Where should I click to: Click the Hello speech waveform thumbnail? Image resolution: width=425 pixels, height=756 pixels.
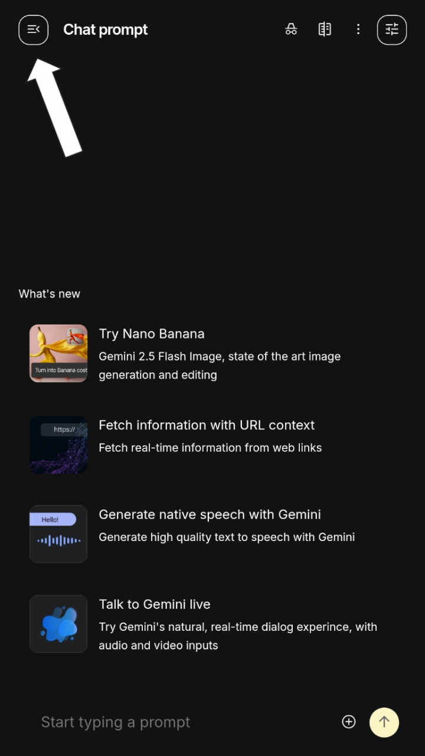tap(58, 534)
